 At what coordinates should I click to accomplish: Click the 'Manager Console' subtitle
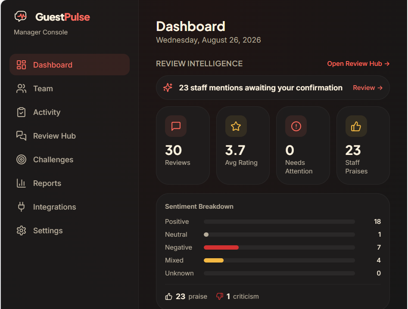(40, 32)
